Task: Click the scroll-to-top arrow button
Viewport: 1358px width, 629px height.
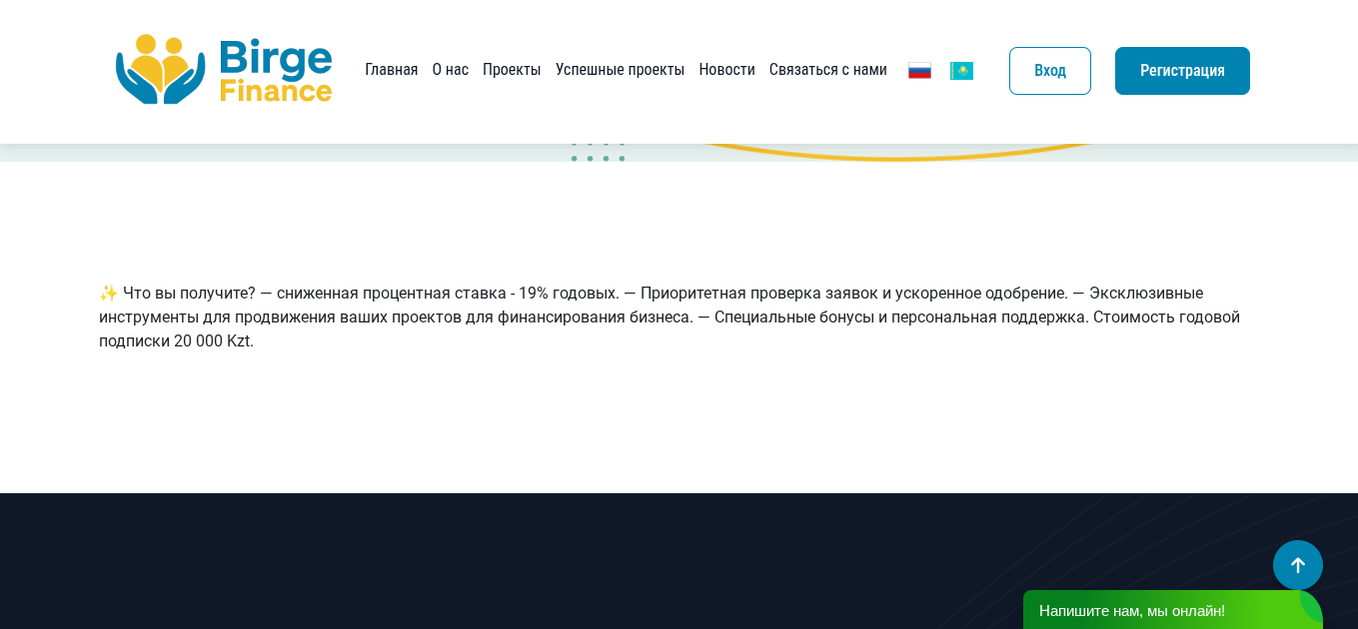Action: 1297,565
